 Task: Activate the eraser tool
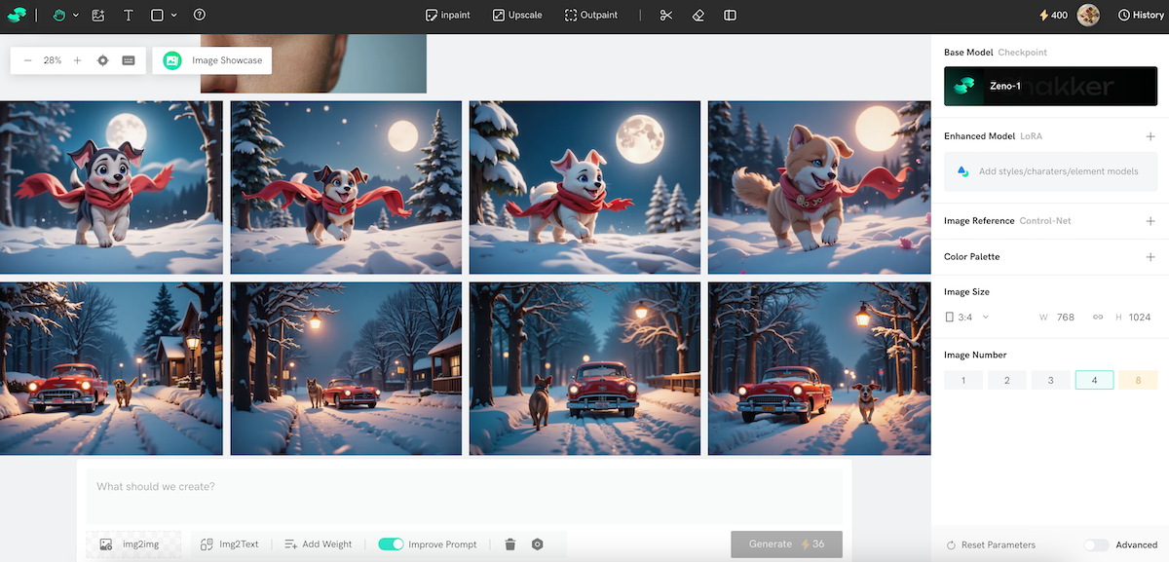(698, 16)
